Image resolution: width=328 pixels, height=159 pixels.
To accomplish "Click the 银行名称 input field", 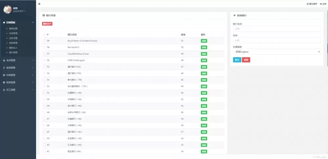I will tap(277, 29).
